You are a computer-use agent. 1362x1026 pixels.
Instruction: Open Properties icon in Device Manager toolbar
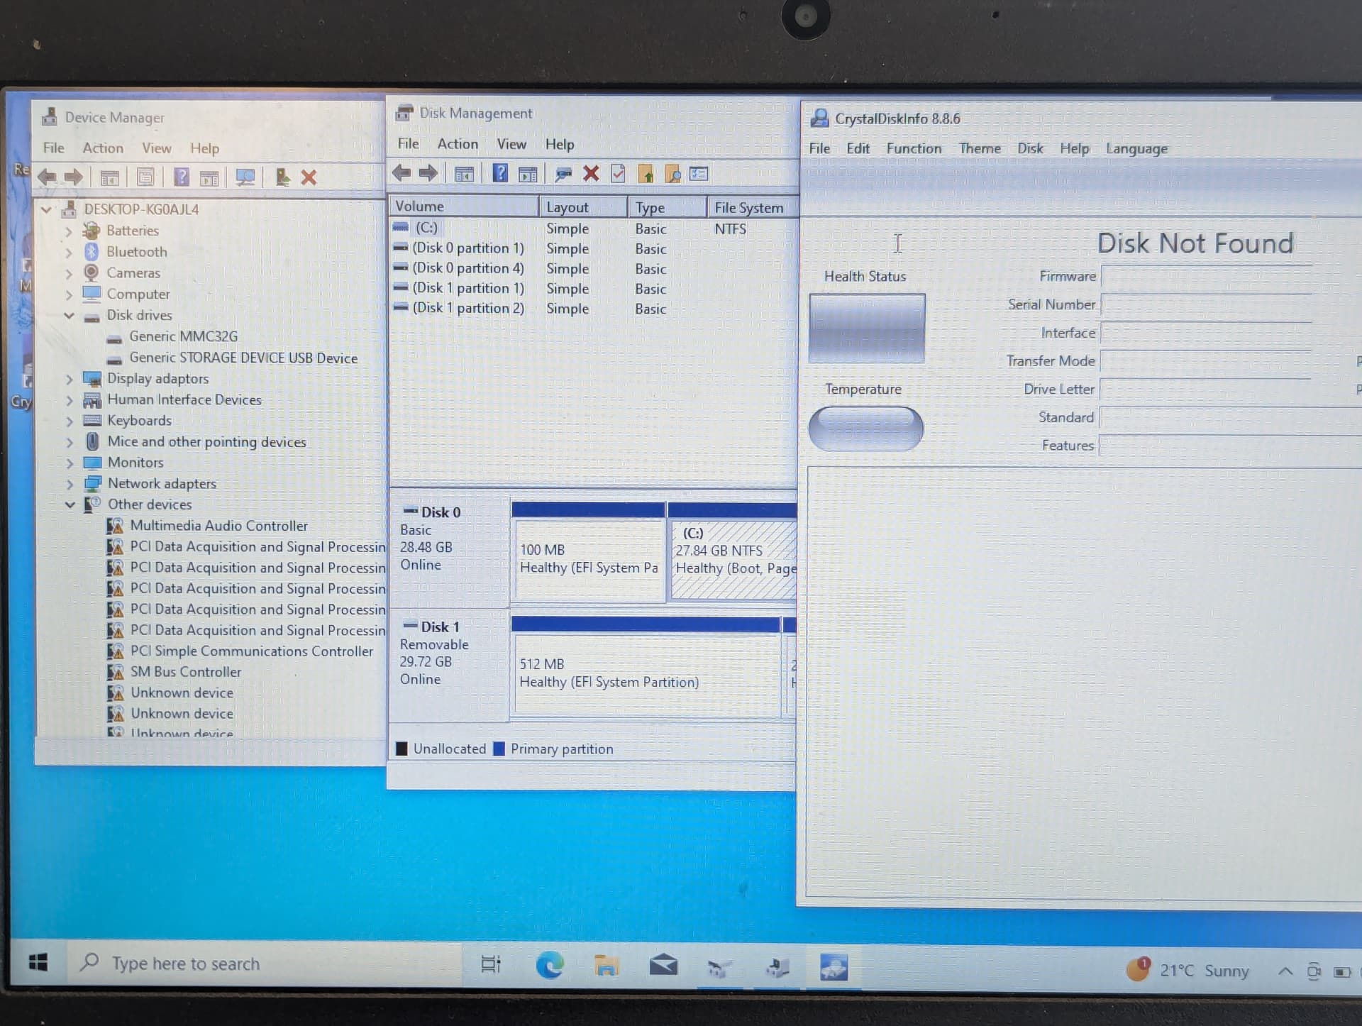pos(145,177)
